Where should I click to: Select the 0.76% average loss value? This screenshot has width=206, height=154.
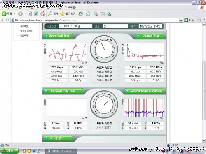(156, 128)
